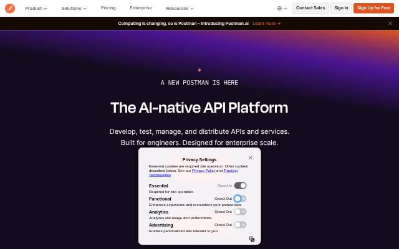Click 'Opted Out' status next to Analytics
Viewport: 399px width, 249px height.
tap(223, 212)
